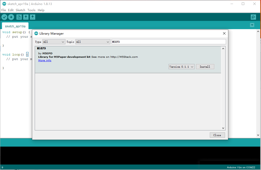Create a new sketch with the New icon
The image size is (261, 170).
click(x=19, y=17)
